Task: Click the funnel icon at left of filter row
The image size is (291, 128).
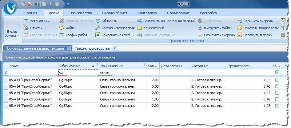Action: point(5,73)
